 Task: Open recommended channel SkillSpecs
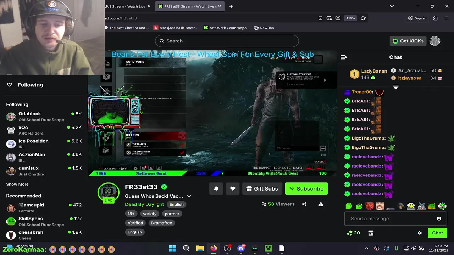(44, 221)
